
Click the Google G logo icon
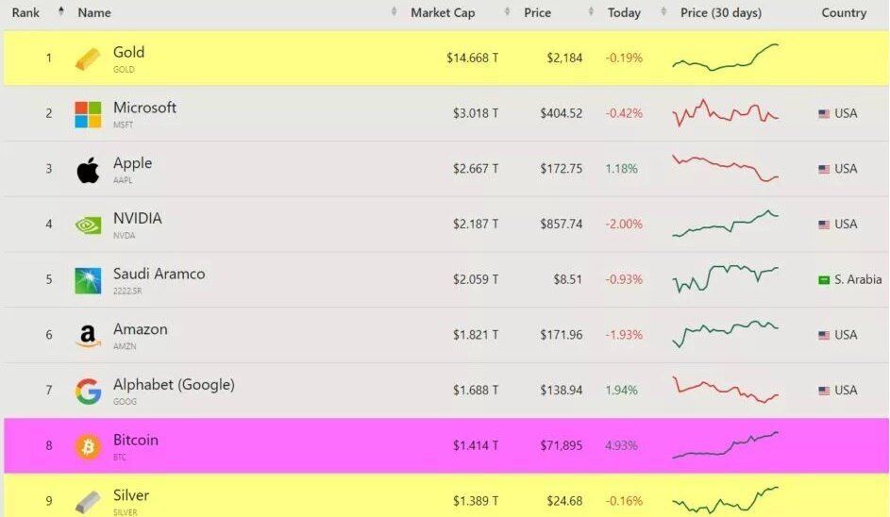coord(88,392)
